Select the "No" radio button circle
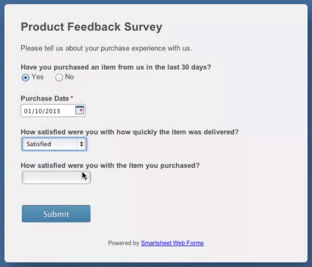 tap(59, 77)
